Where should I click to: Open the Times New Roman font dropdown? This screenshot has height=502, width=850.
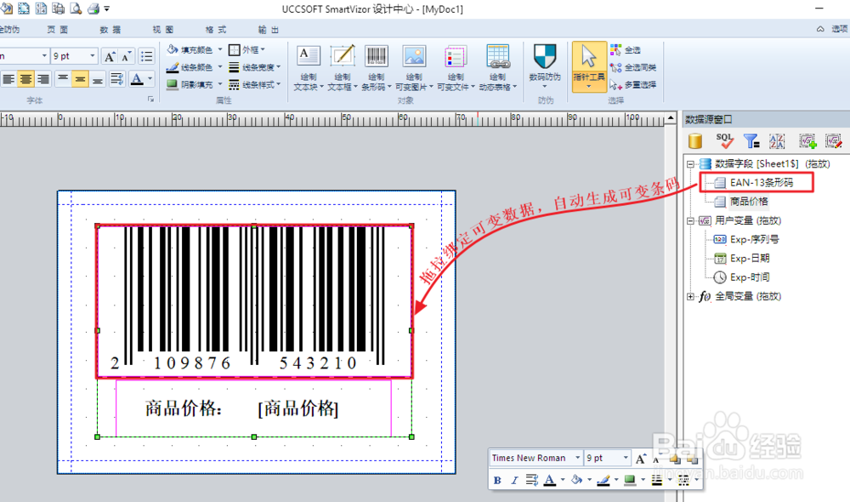(x=578, y=458)
